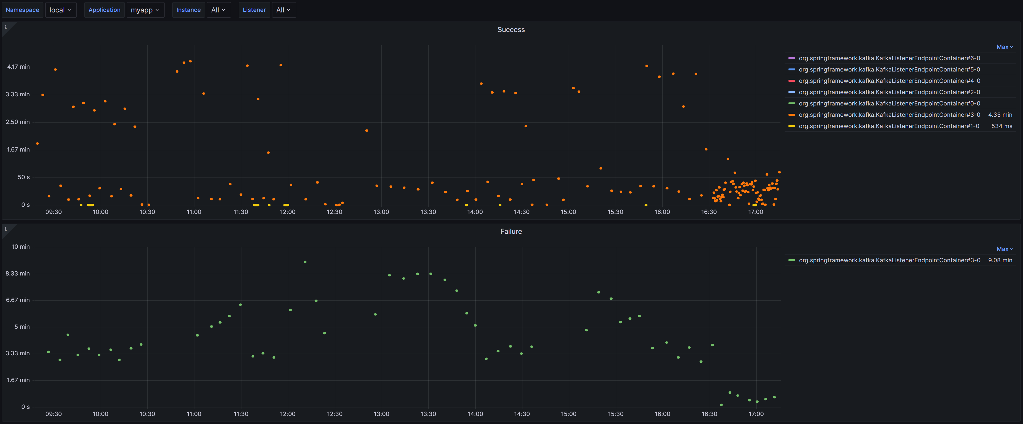Click the Success panel title
Viewport: 1023px width, 424px height.
[511, 30]
